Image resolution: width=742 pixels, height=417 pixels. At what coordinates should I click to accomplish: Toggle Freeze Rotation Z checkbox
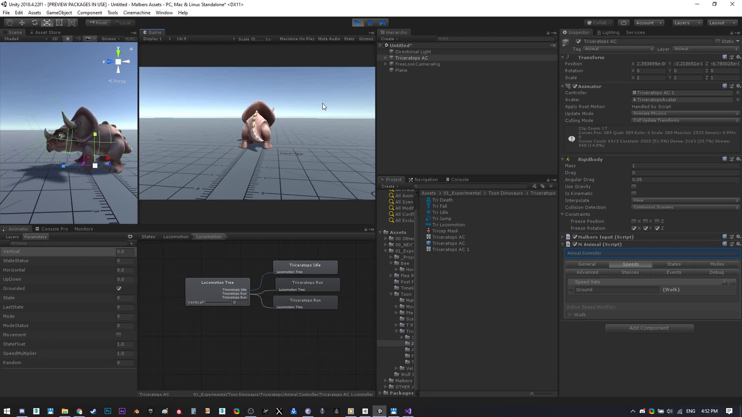coord(657,228)
